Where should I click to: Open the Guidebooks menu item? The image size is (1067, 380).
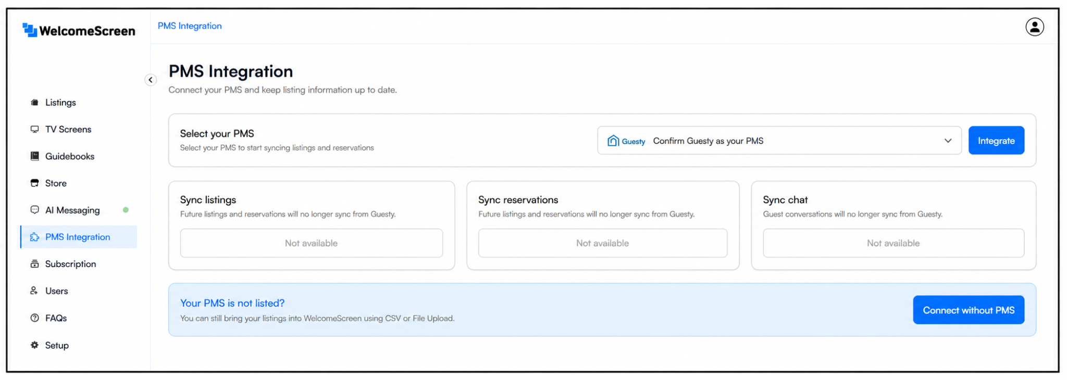point(70,156)
